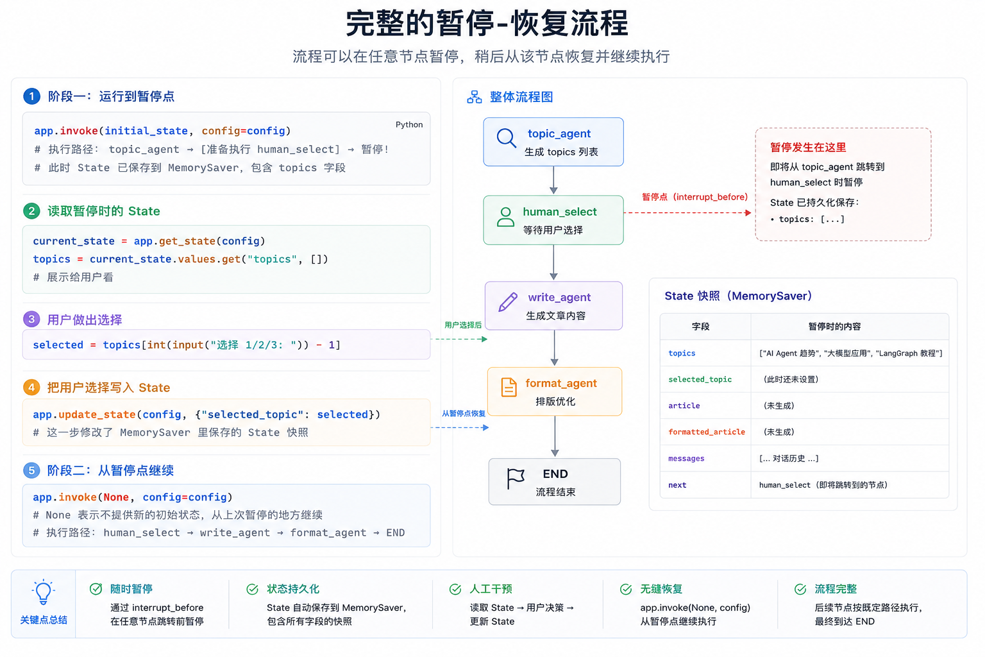Click the document icon in format_agent node
Image resolution: width=985 pixels, height=657 pixels.
pos(509,388)
